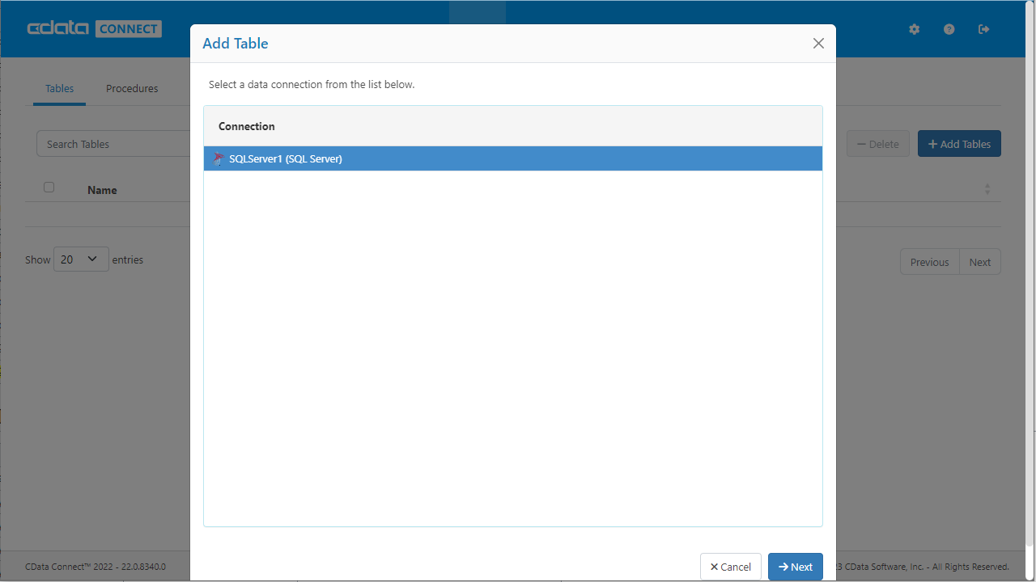Image resolution: width=1036 pixels, height=582 pixels.
Task: Open the Show entries dropdown
Action: [81, 259]
